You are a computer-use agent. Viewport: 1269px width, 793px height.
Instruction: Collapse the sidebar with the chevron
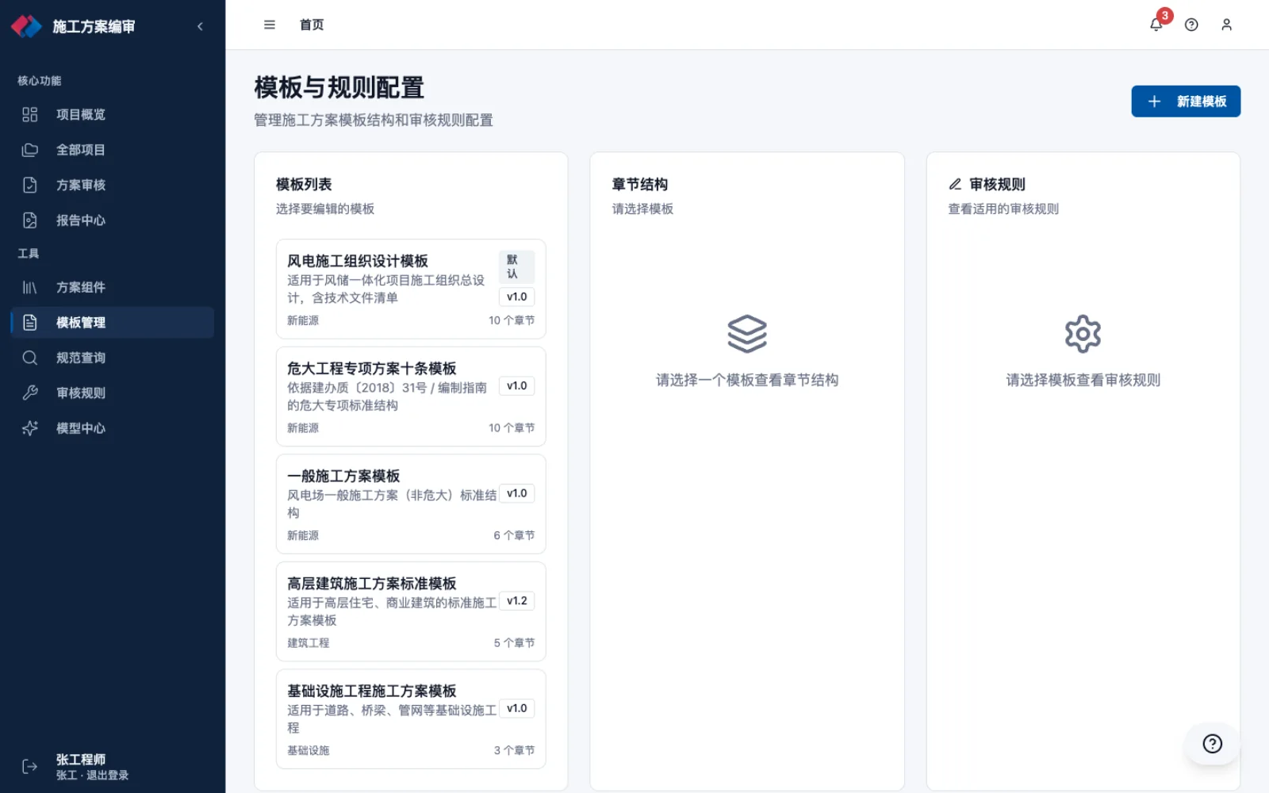coord(200,26)
